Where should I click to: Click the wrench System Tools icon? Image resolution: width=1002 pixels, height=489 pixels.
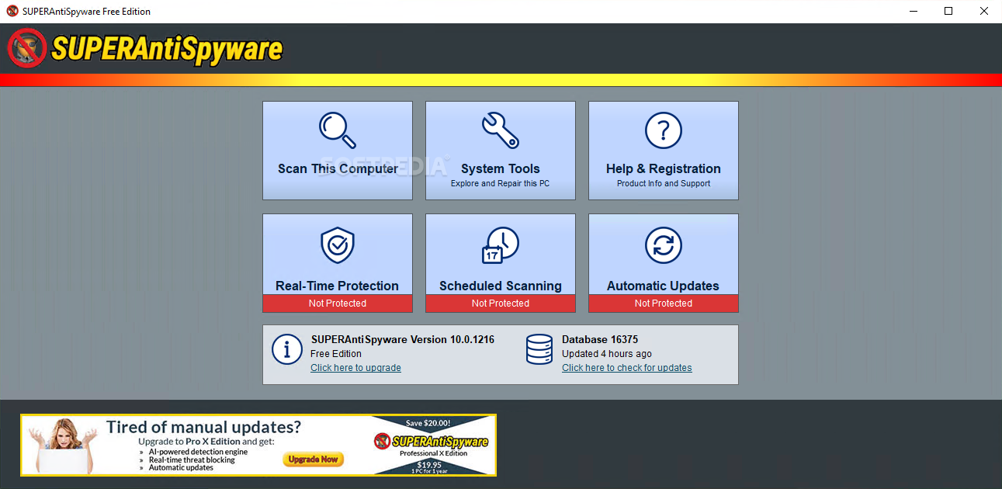click(x=501, y=130)
